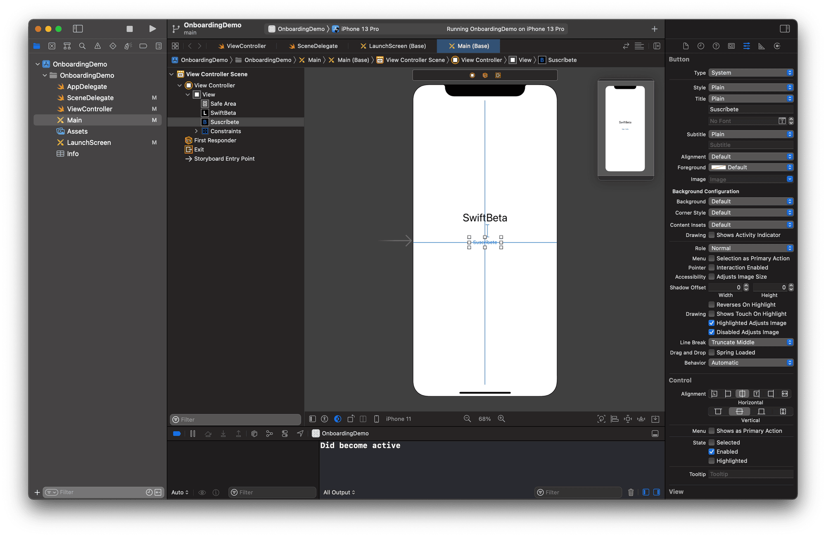Screen dimensions: 826x537
Task: Click the Utilities panel toggle icon
Action: pos(784,28)
